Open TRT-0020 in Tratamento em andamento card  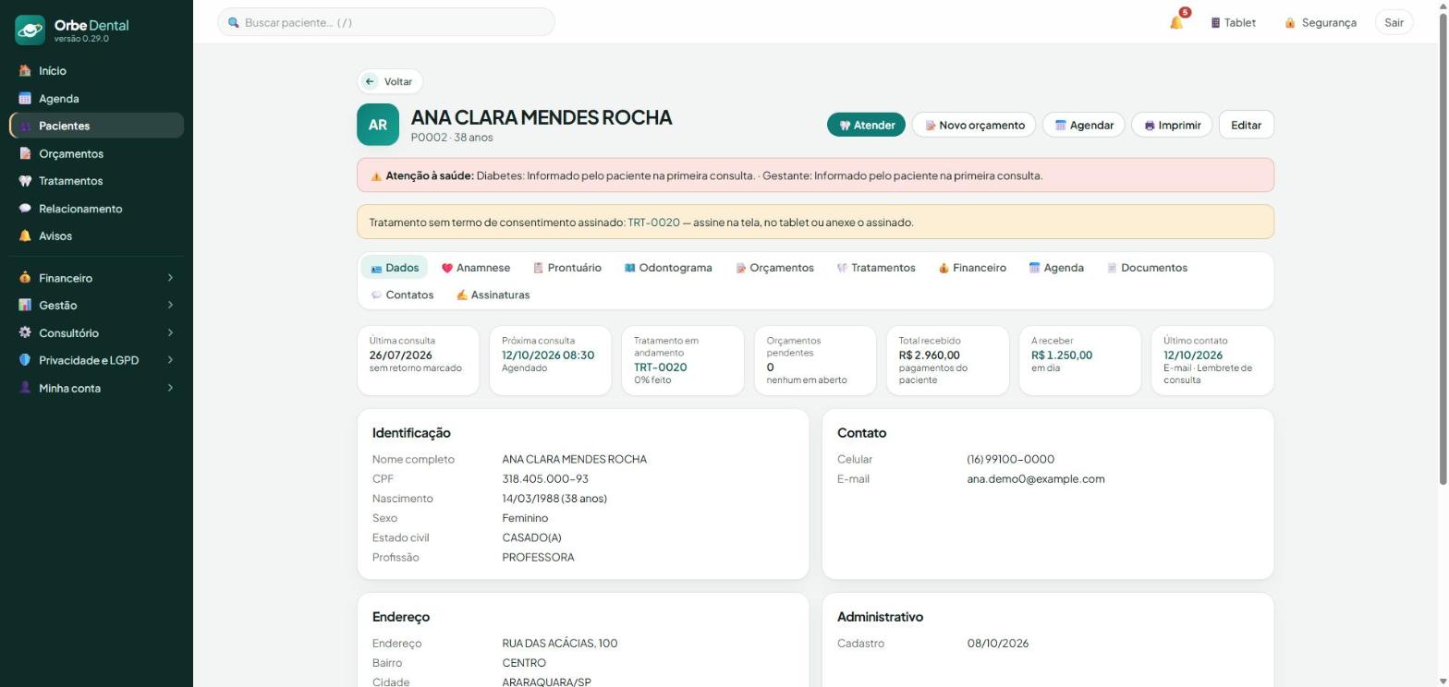point(661,368)
